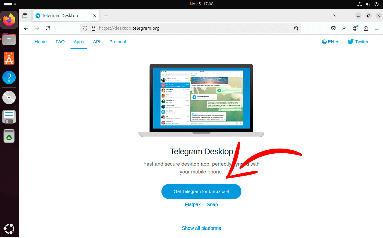
Task: Click the Telegram Desktop heading text
Action: pyautogui.click(x=201, y=152)
